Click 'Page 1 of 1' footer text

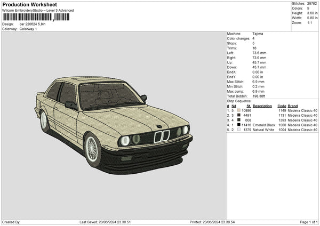[309, 222]
